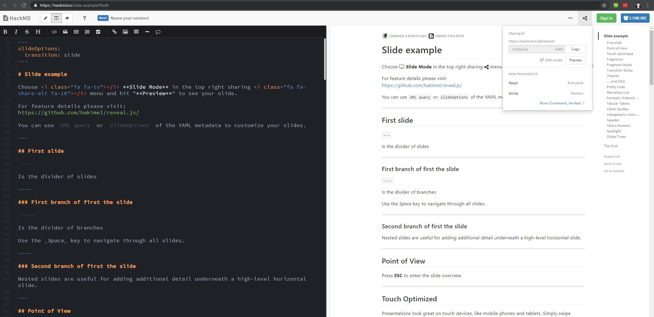The image size is (654, 317).
Task: Click the strikethrough icon
Action: 27,32
